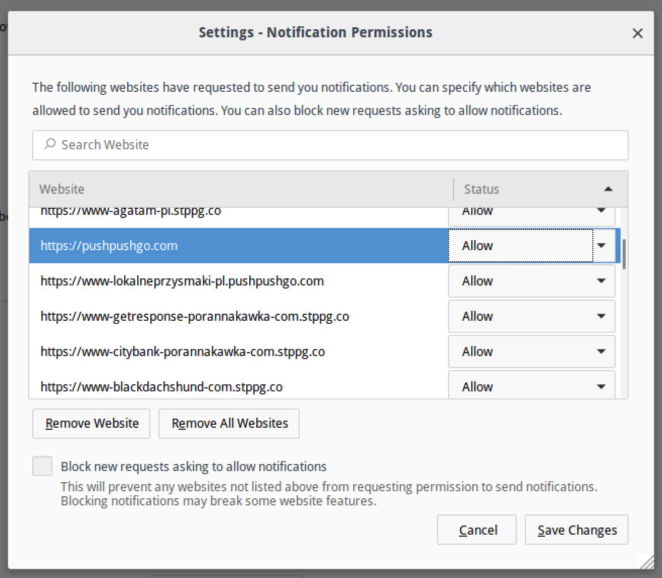
Task: Select the www-citybank-porannakawka-com.stppg.co row
Action: tap(237, 352)
